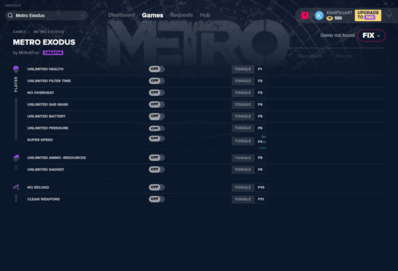
Task: Click the gold coin balance icon
Action: tap(329, 19)
